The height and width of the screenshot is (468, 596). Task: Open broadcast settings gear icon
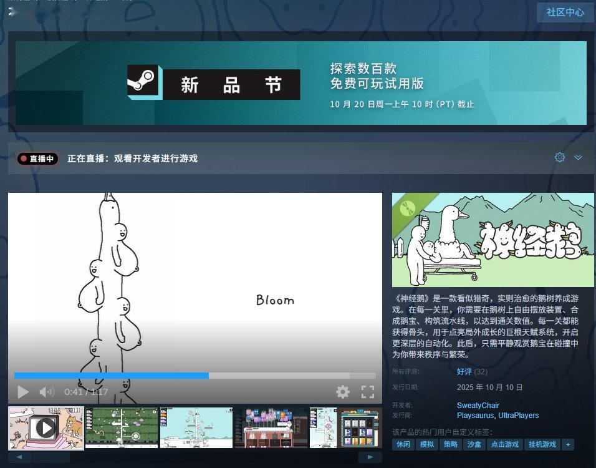coord(559,157)
